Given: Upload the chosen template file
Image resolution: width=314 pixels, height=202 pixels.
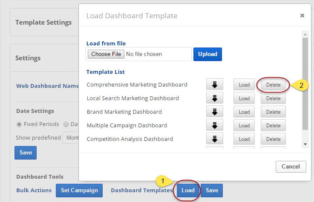Looking at the screenshot, I should coord(207,54).
